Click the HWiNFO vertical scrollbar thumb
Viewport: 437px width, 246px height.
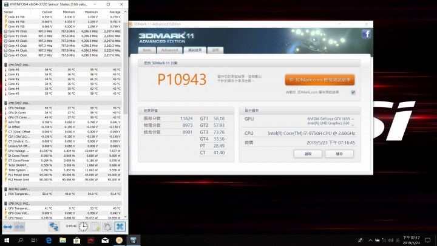click(x=125, y=68)
